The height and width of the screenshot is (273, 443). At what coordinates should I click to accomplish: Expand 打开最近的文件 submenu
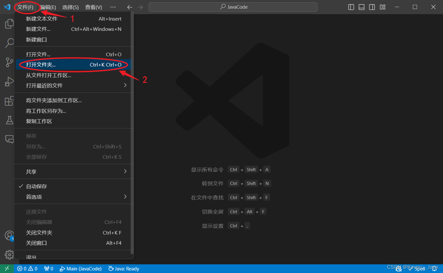tap(74, 85)
